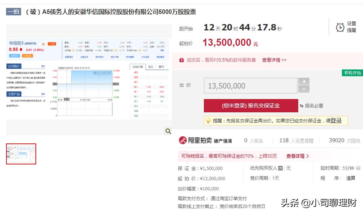Click the 39020 次围观 view count

[x=345, y=141]
